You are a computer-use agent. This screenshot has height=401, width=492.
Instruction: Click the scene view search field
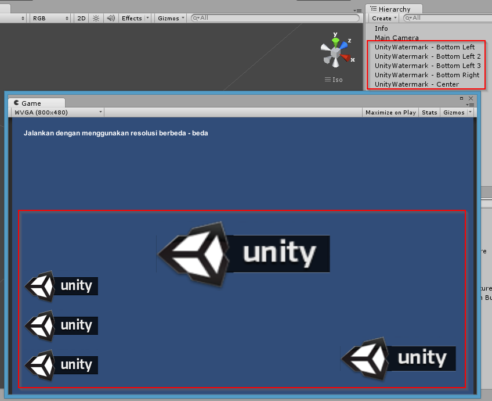tap(276, 18)
